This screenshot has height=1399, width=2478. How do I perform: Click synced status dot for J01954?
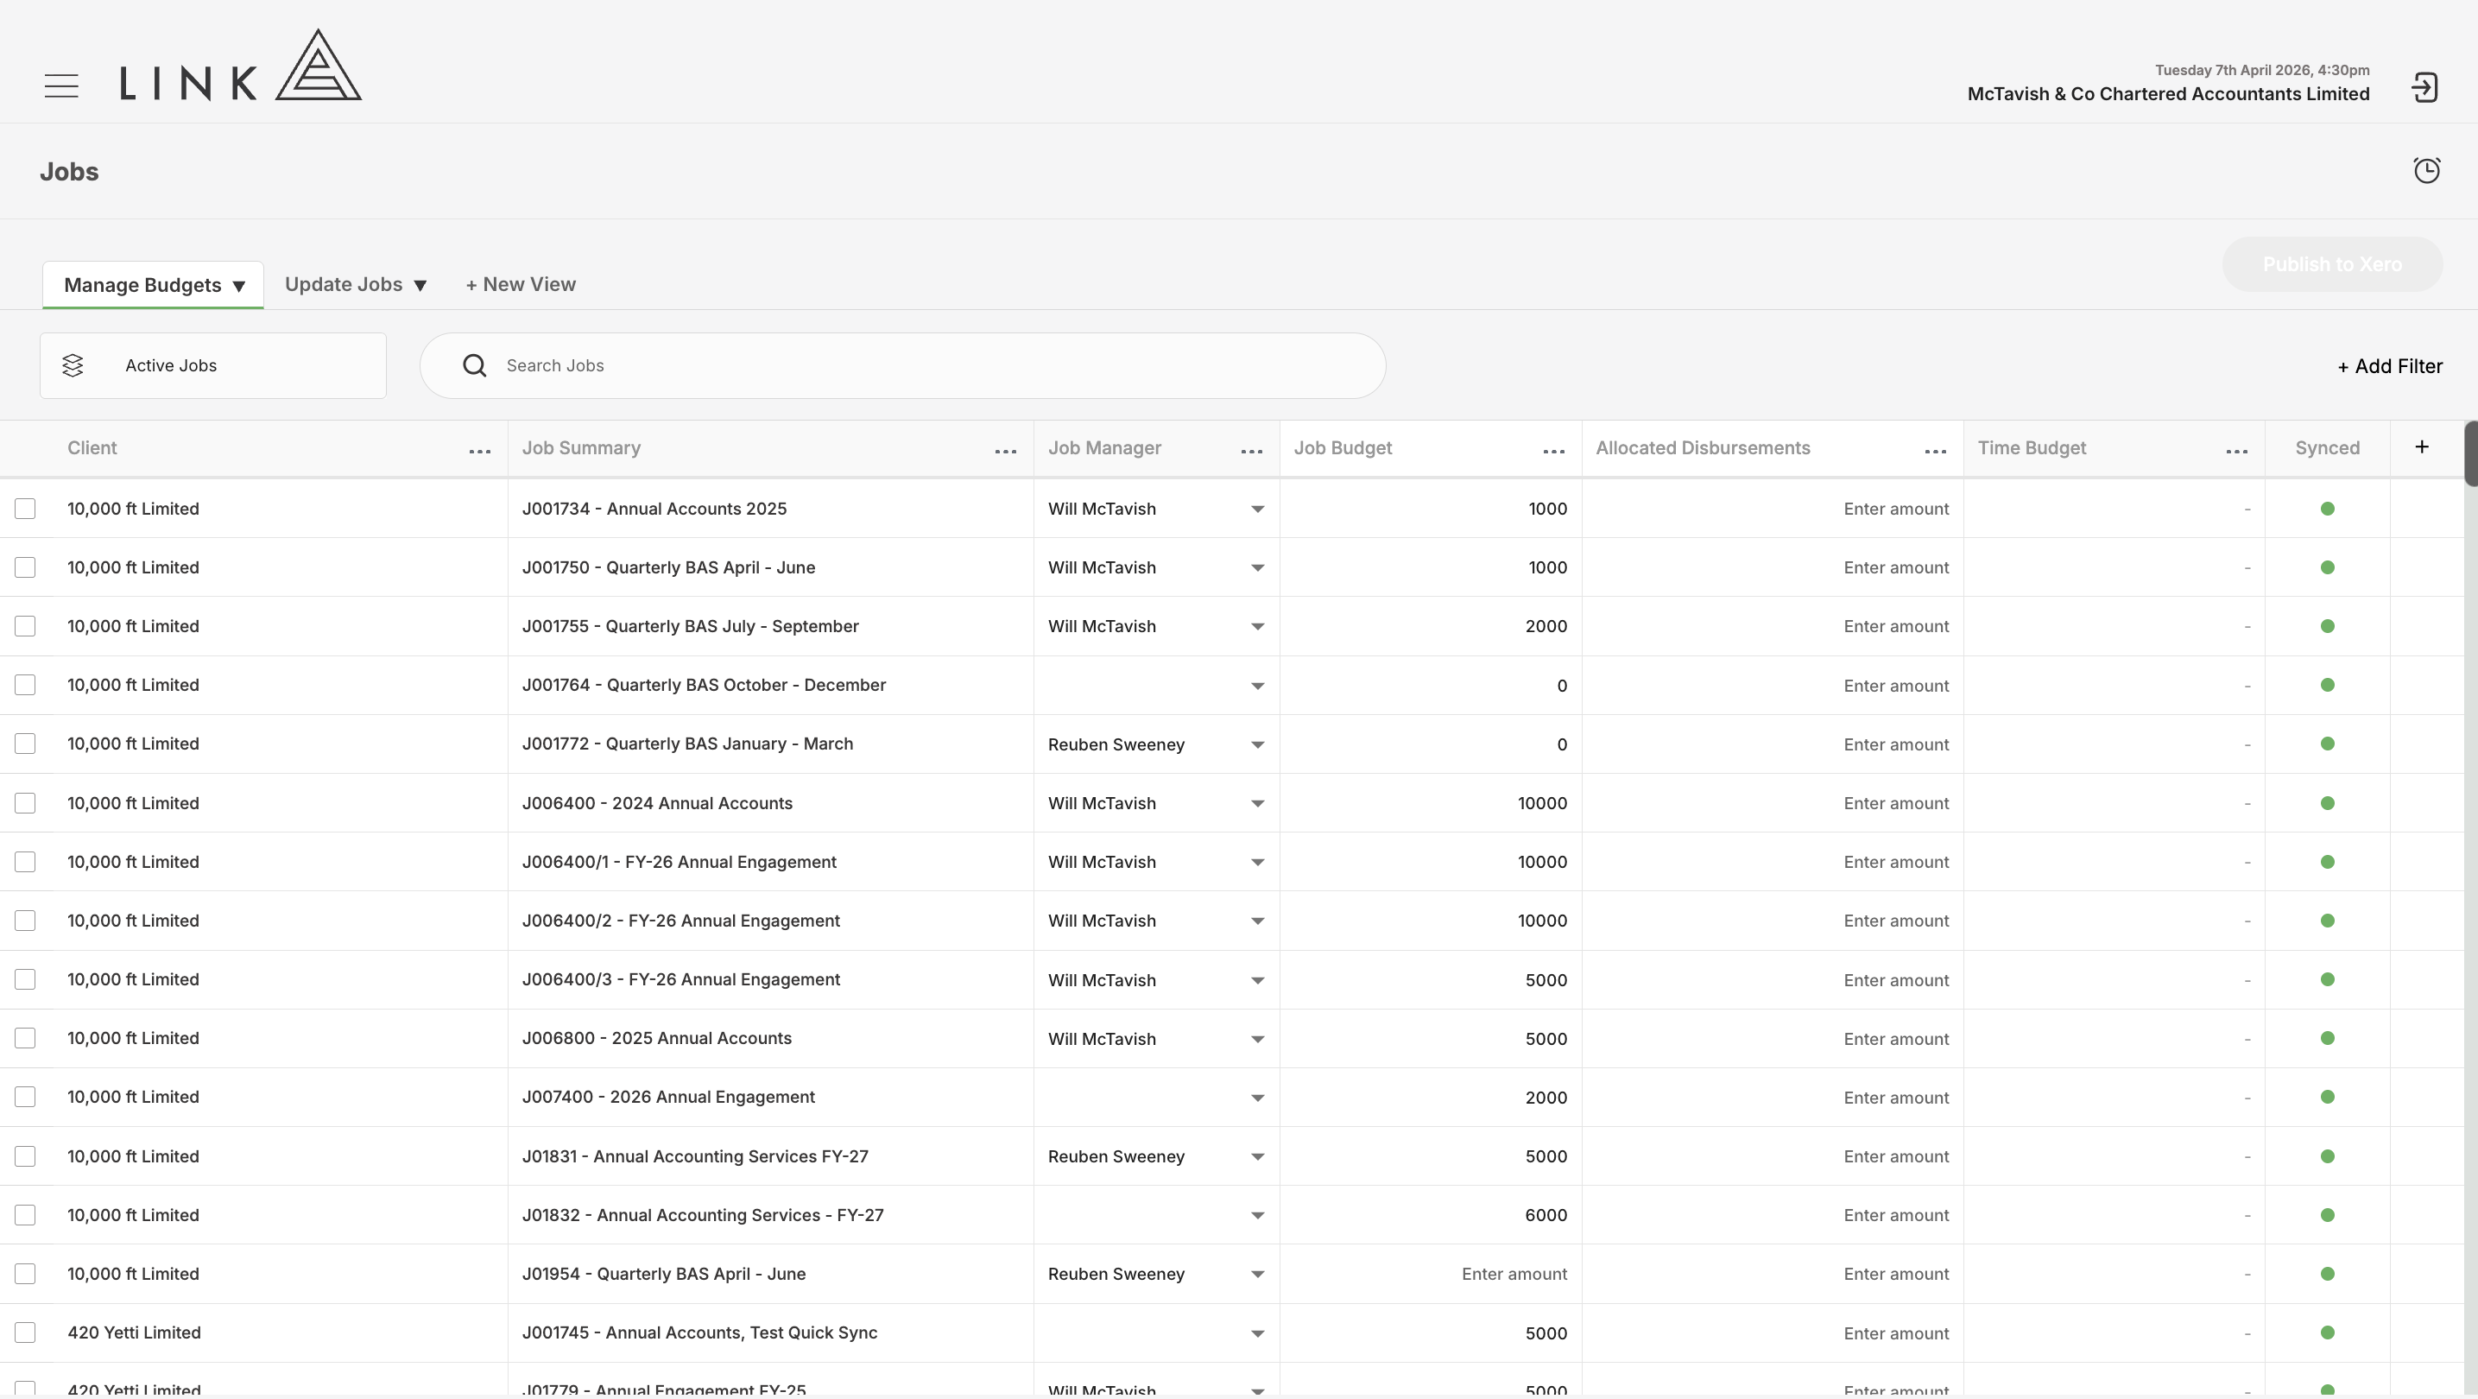coord(2327,1274)
